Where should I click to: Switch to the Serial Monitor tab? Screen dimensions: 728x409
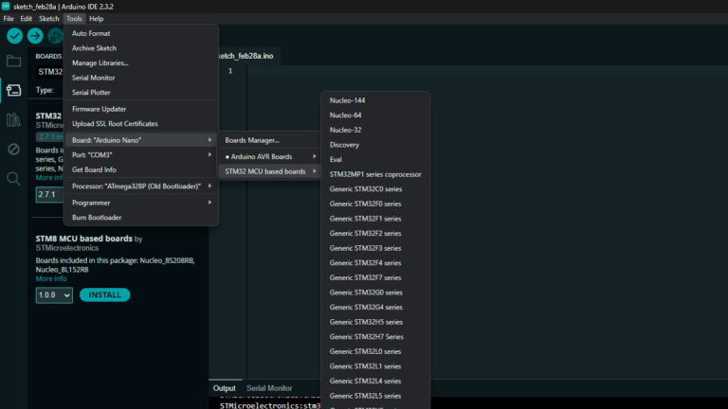(269, 388)
